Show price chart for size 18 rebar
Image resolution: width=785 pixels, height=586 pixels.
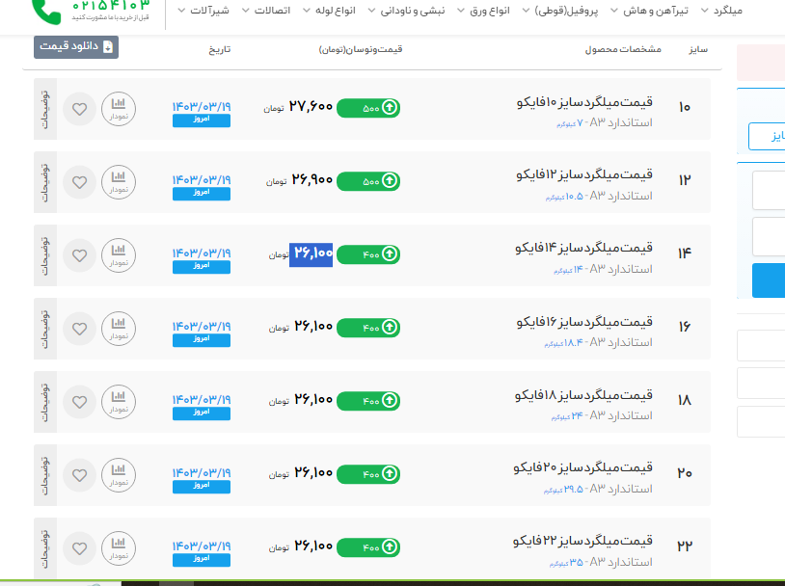tap(119, 400)
